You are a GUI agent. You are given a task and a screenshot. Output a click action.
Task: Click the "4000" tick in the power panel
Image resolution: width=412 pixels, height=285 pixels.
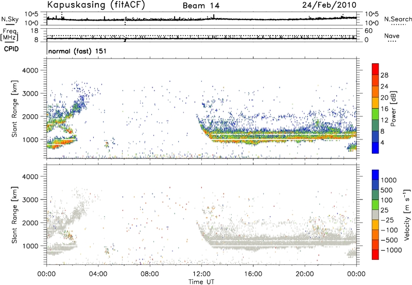(x=30, y=70)
